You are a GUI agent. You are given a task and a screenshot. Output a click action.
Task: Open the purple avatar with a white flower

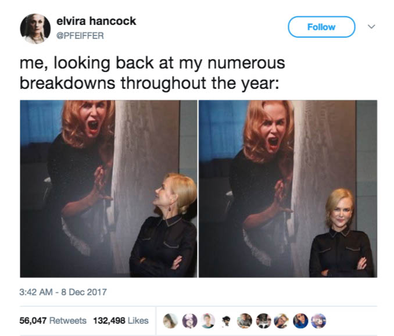click(189, 321)
